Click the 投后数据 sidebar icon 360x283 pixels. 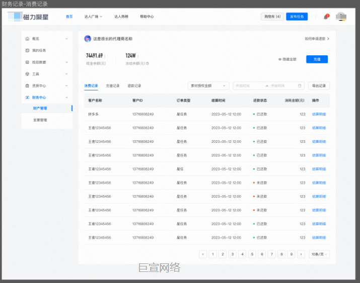point(27,62)
